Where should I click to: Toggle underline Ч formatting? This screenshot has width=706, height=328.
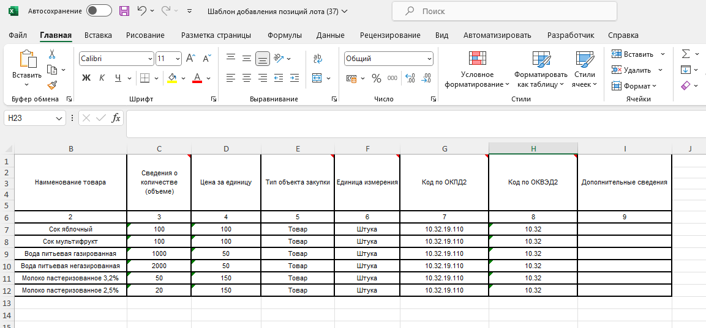pyautogui.click(x=118, y=78)
